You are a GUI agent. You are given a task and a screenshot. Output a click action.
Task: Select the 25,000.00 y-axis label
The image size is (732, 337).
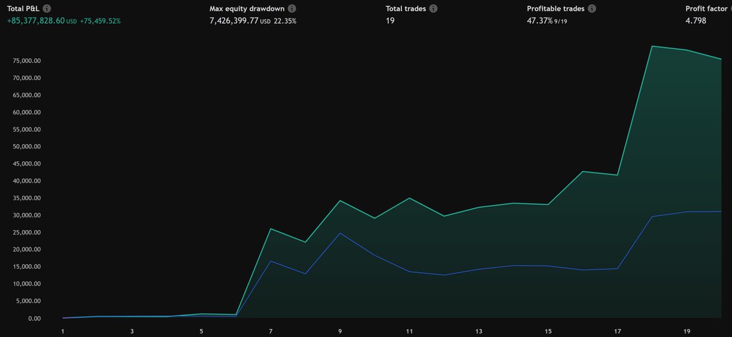[x=27, y=233]
